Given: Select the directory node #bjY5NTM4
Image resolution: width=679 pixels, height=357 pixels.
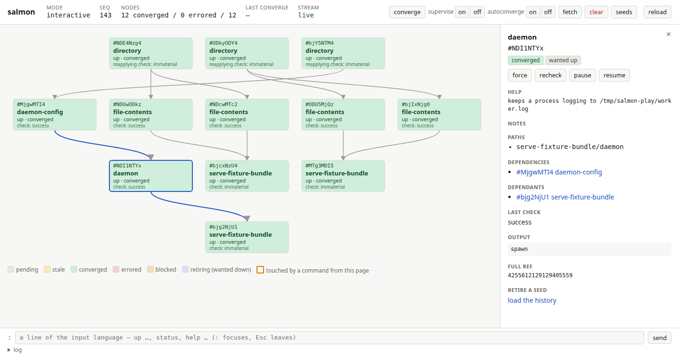Looking at the screenshot, I should (343, 53).
